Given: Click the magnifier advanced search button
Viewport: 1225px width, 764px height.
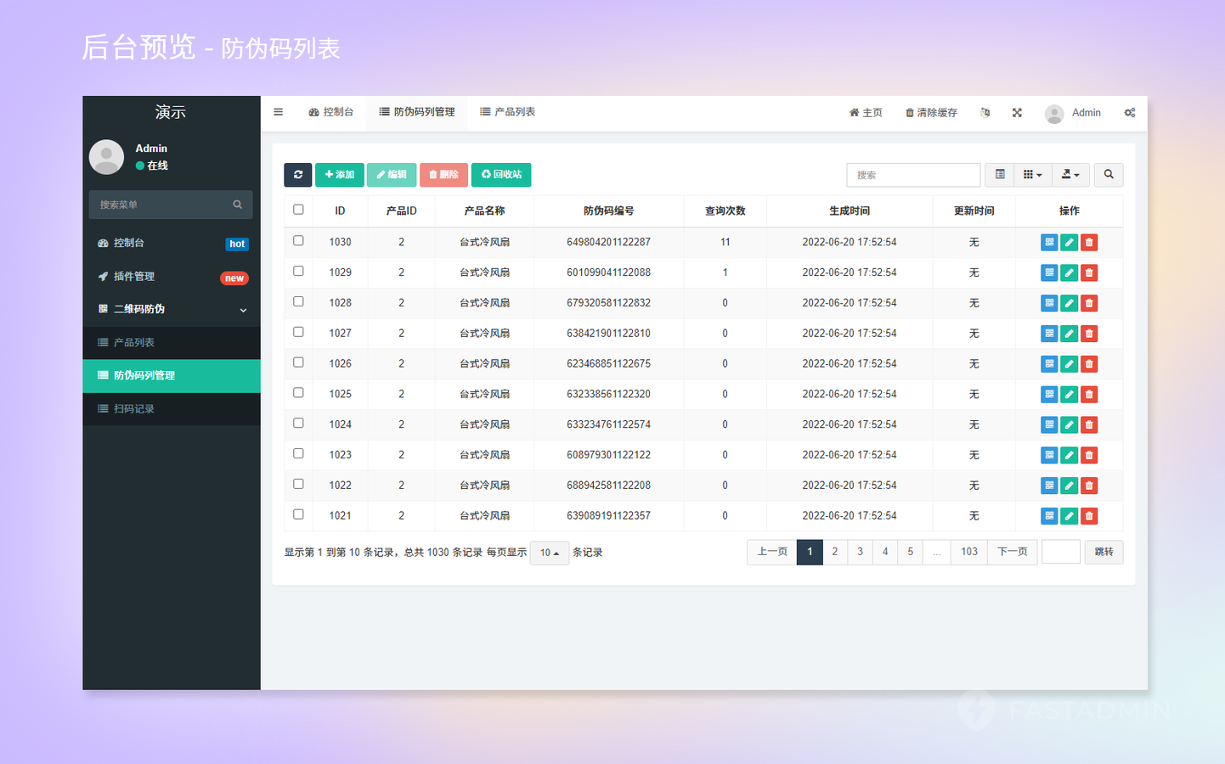Looking at the screenshot, I should click(x=1109, y=175).
